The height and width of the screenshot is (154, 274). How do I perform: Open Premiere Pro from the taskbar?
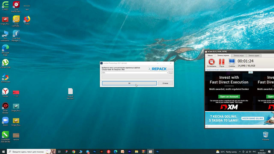(129, 151)
